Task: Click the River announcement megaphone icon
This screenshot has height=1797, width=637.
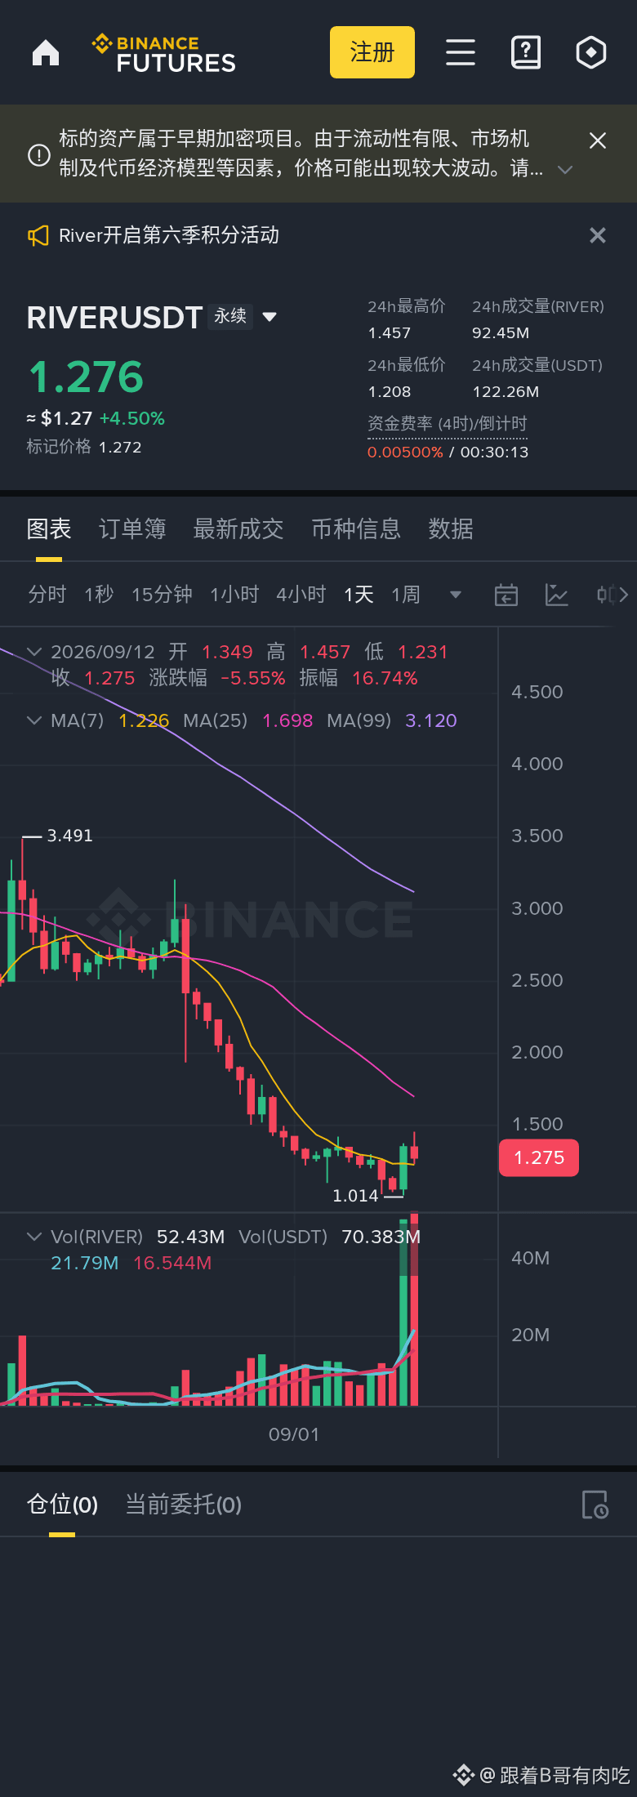Action: click(38, 236)
